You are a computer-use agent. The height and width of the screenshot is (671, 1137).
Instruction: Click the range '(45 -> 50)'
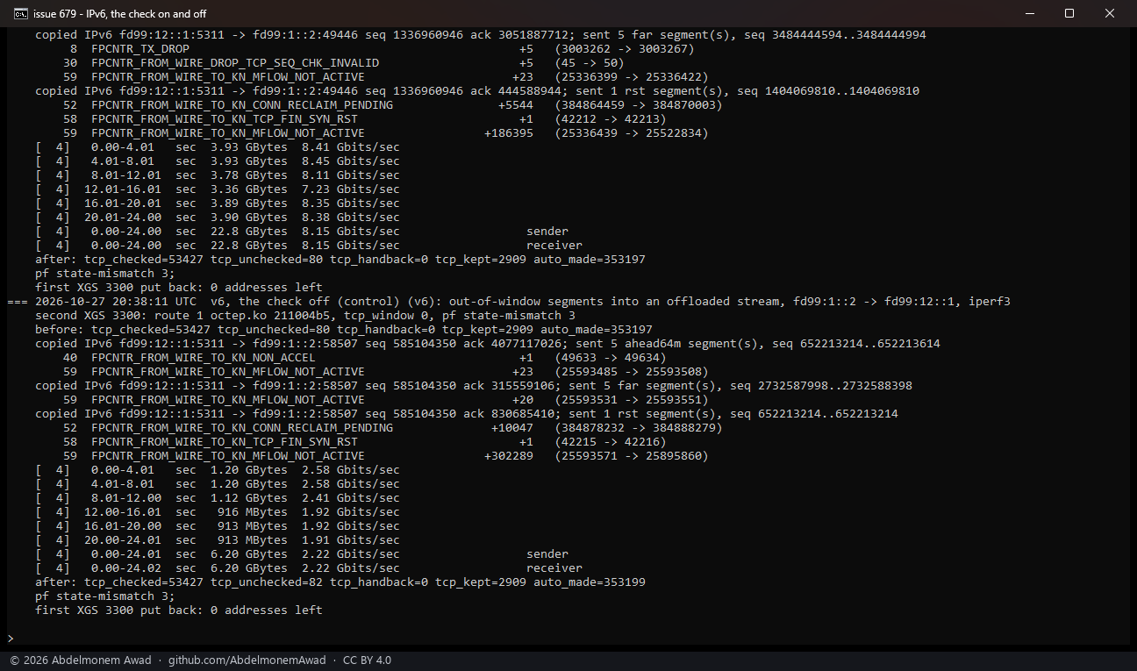pos(590,63)
